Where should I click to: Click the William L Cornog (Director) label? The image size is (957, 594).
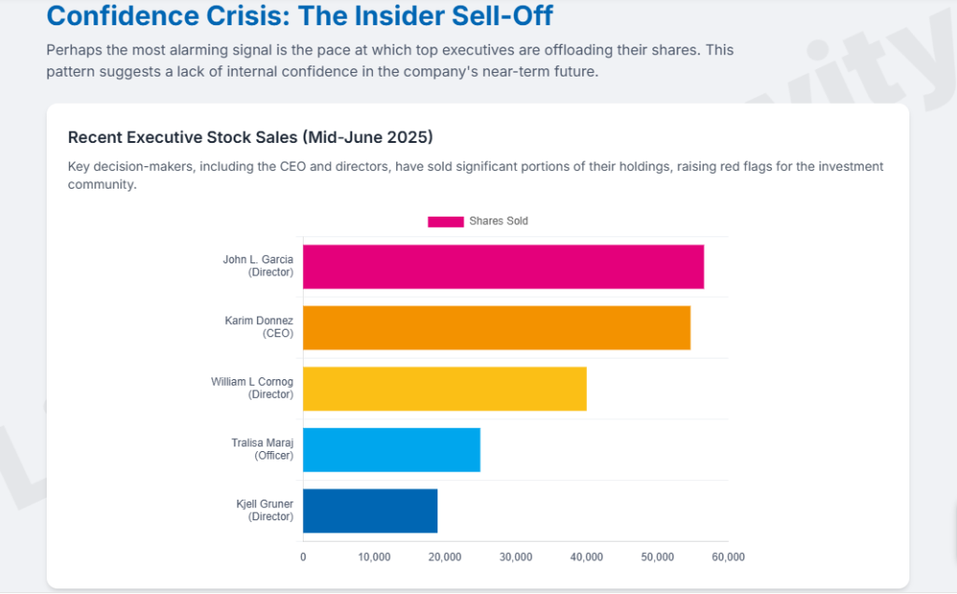click(x=252, y=389)
